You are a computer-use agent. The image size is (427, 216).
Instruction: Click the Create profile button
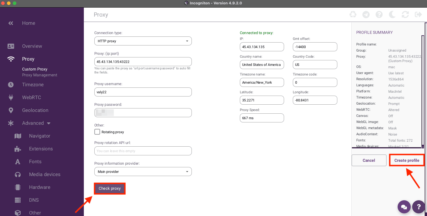pyautogui.click(x=407, y=160)
